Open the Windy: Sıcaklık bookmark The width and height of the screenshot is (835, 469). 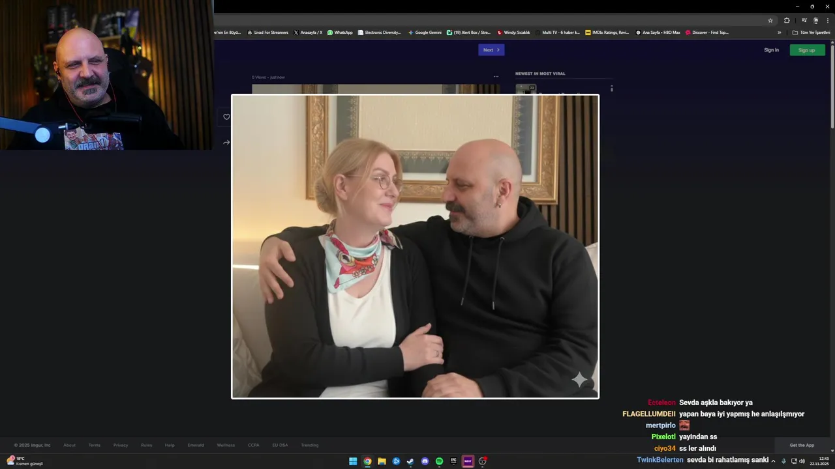pos(513,33)
